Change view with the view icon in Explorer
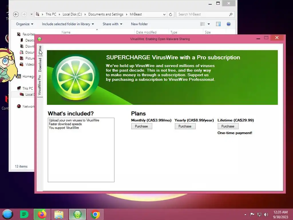This screenshot has width=293, height=220. coord(202,24)
